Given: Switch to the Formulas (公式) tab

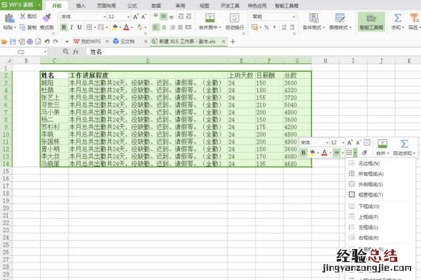Looking at the screenshot, I should (x=132, y=6).
